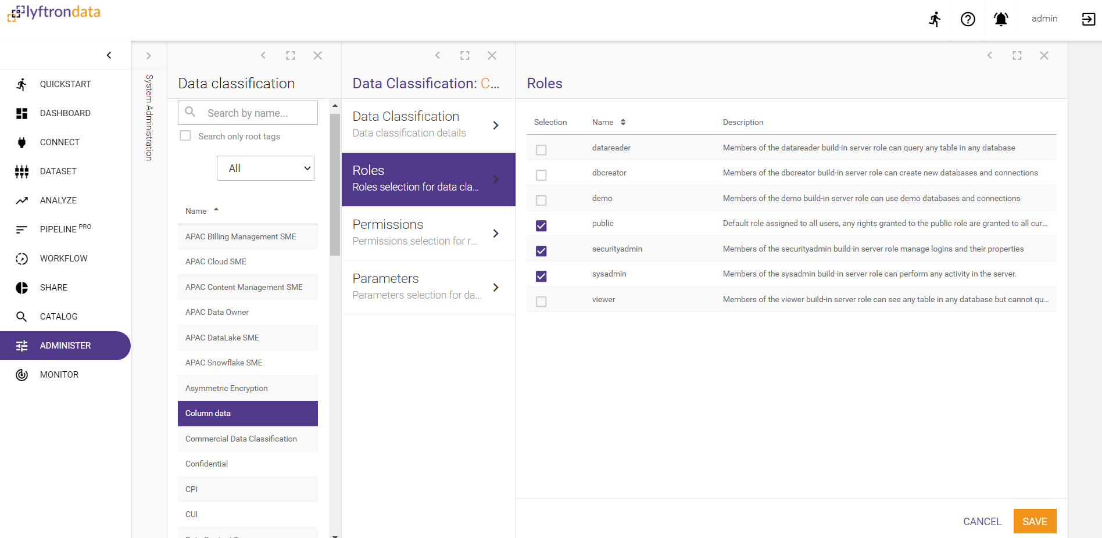Collapse the left navigation sidebar arrow
Image resolution: width=1102 pixels, height=538 pixels.
[109, 55]
